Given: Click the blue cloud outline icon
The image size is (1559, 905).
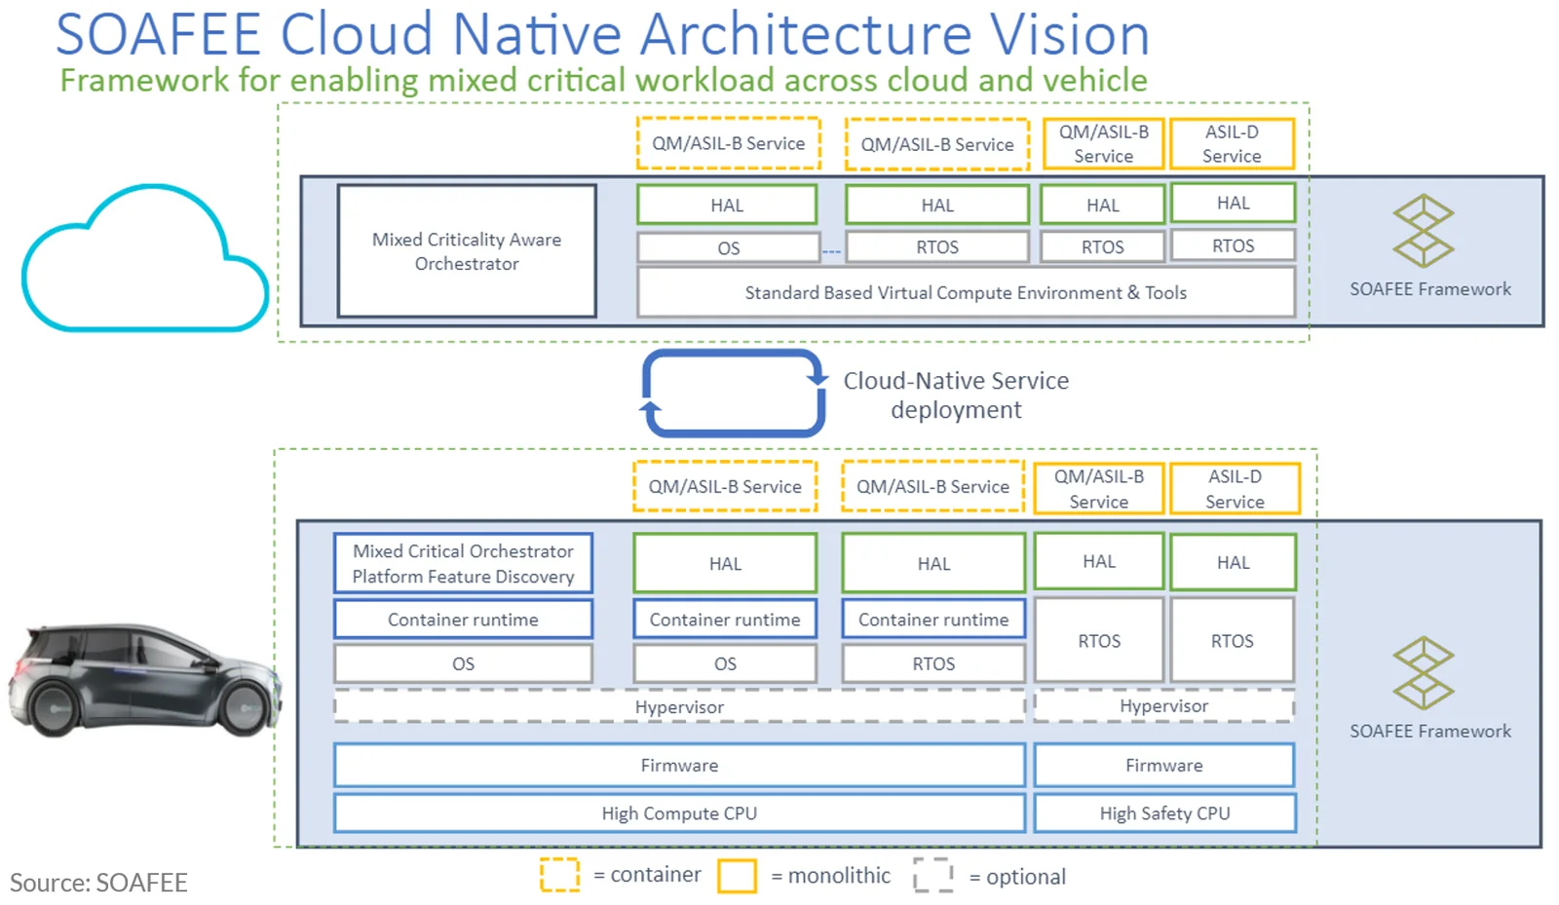Looking at the screenshot, I should click(x=145, y=258).
